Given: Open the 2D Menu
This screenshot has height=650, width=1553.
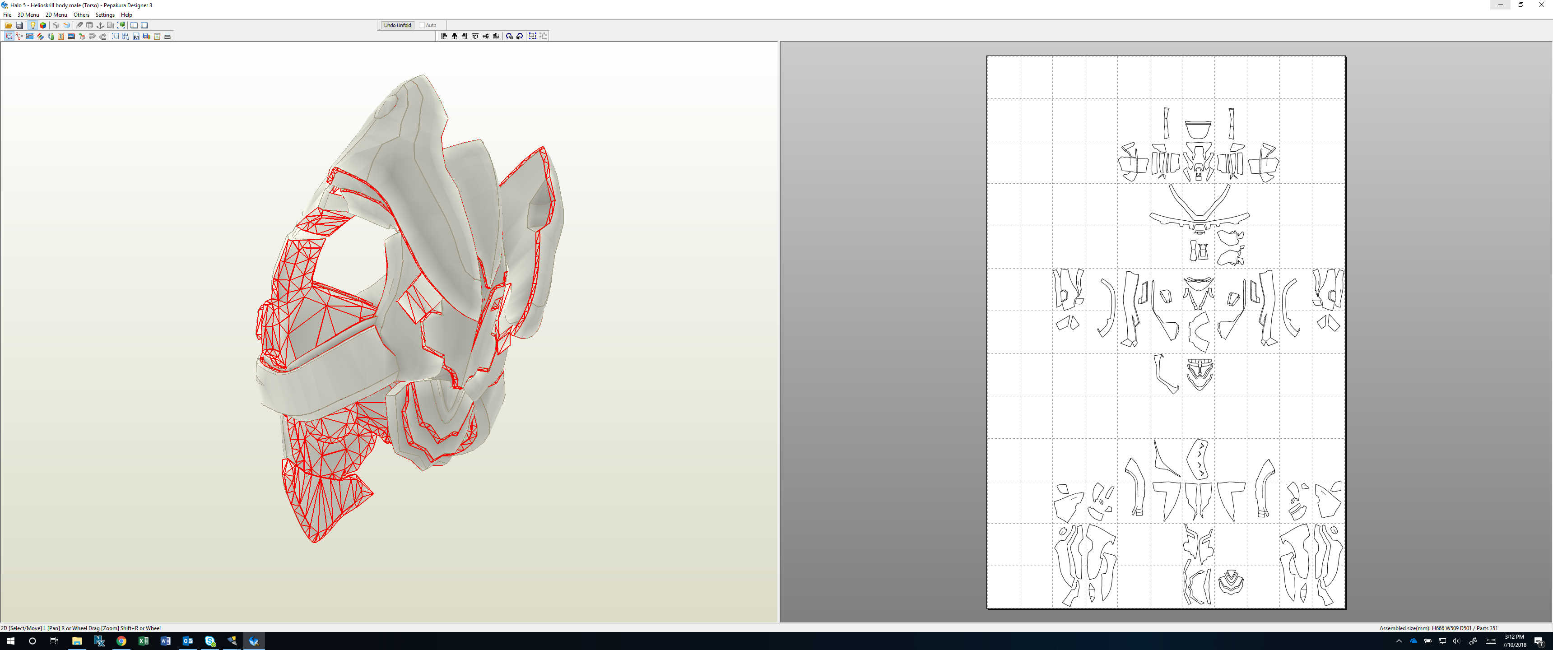Looking at the screenshot, I should pyautogui.click(x=56, y=15).
